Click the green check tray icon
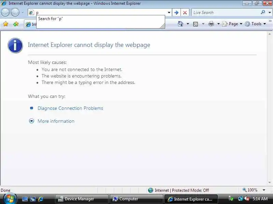 click(231, 199)
